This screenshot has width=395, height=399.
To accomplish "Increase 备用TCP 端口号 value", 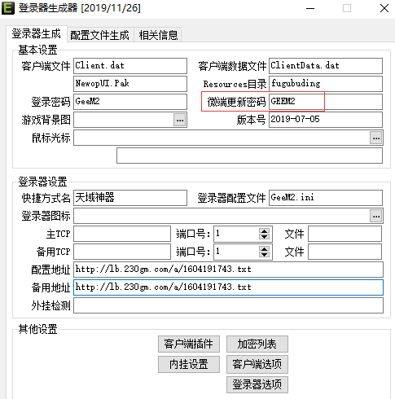I will coord(264,248).
